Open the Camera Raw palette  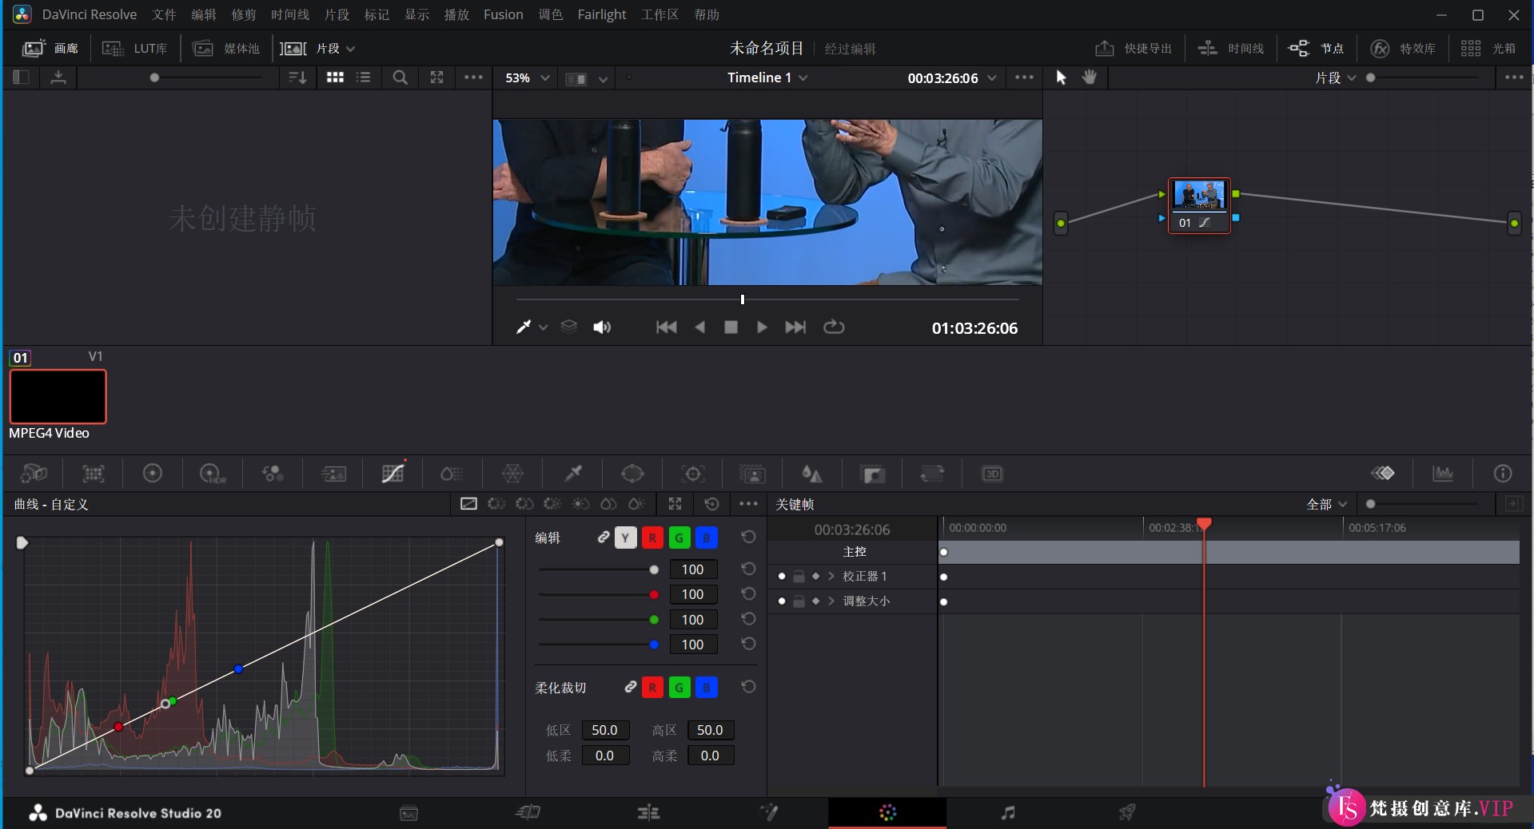(x=33, y=474)
